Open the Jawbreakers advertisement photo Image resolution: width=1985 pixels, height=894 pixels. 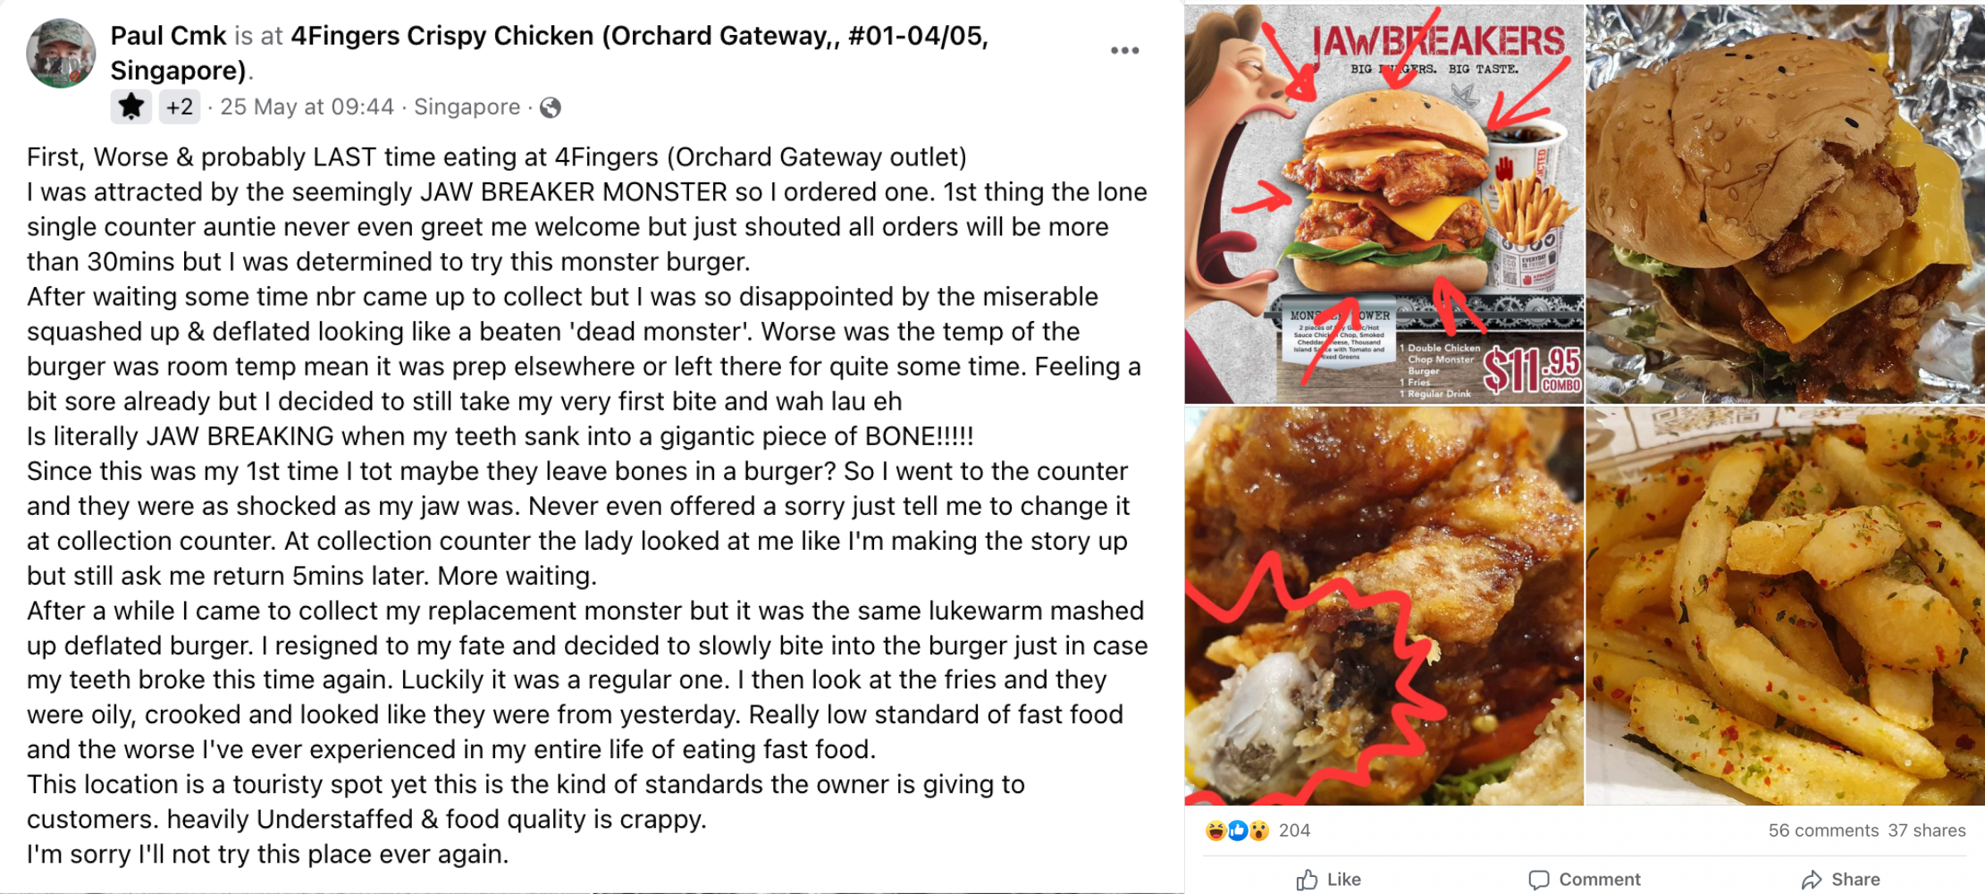click(1384, 204)
